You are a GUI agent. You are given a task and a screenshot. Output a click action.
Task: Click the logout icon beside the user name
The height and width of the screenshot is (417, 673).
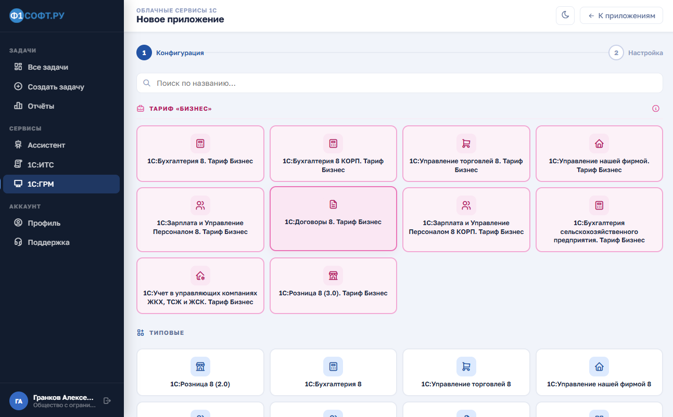[107, 400]
